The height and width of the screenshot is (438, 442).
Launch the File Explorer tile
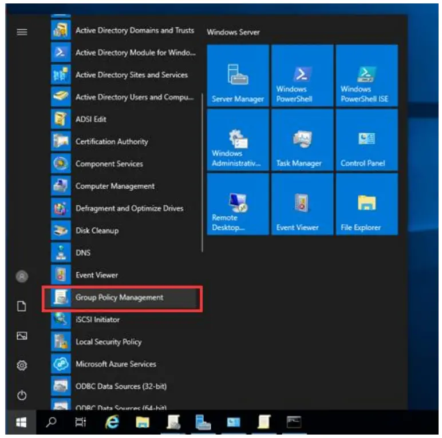[367, 204]
